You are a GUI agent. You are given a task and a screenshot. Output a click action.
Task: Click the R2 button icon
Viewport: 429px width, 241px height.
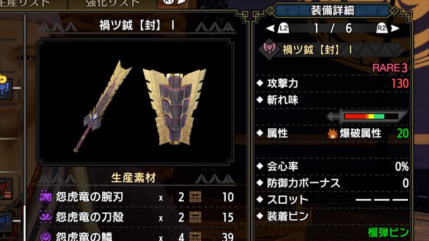pyautogui.click(x=382, y=28)
